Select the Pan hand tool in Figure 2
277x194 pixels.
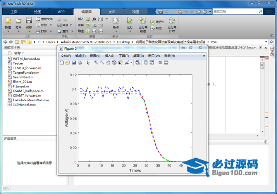point(108,62)
